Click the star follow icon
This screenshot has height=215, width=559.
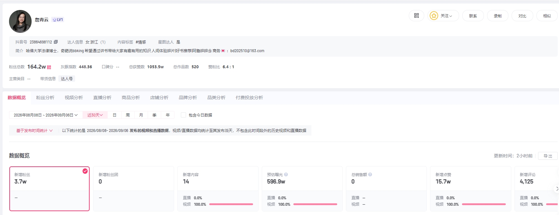pyautogui.click(x=434, y=15)
